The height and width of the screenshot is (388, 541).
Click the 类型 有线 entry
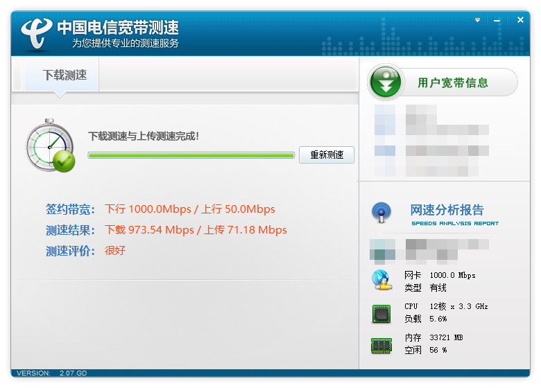(x=425, y=288)
